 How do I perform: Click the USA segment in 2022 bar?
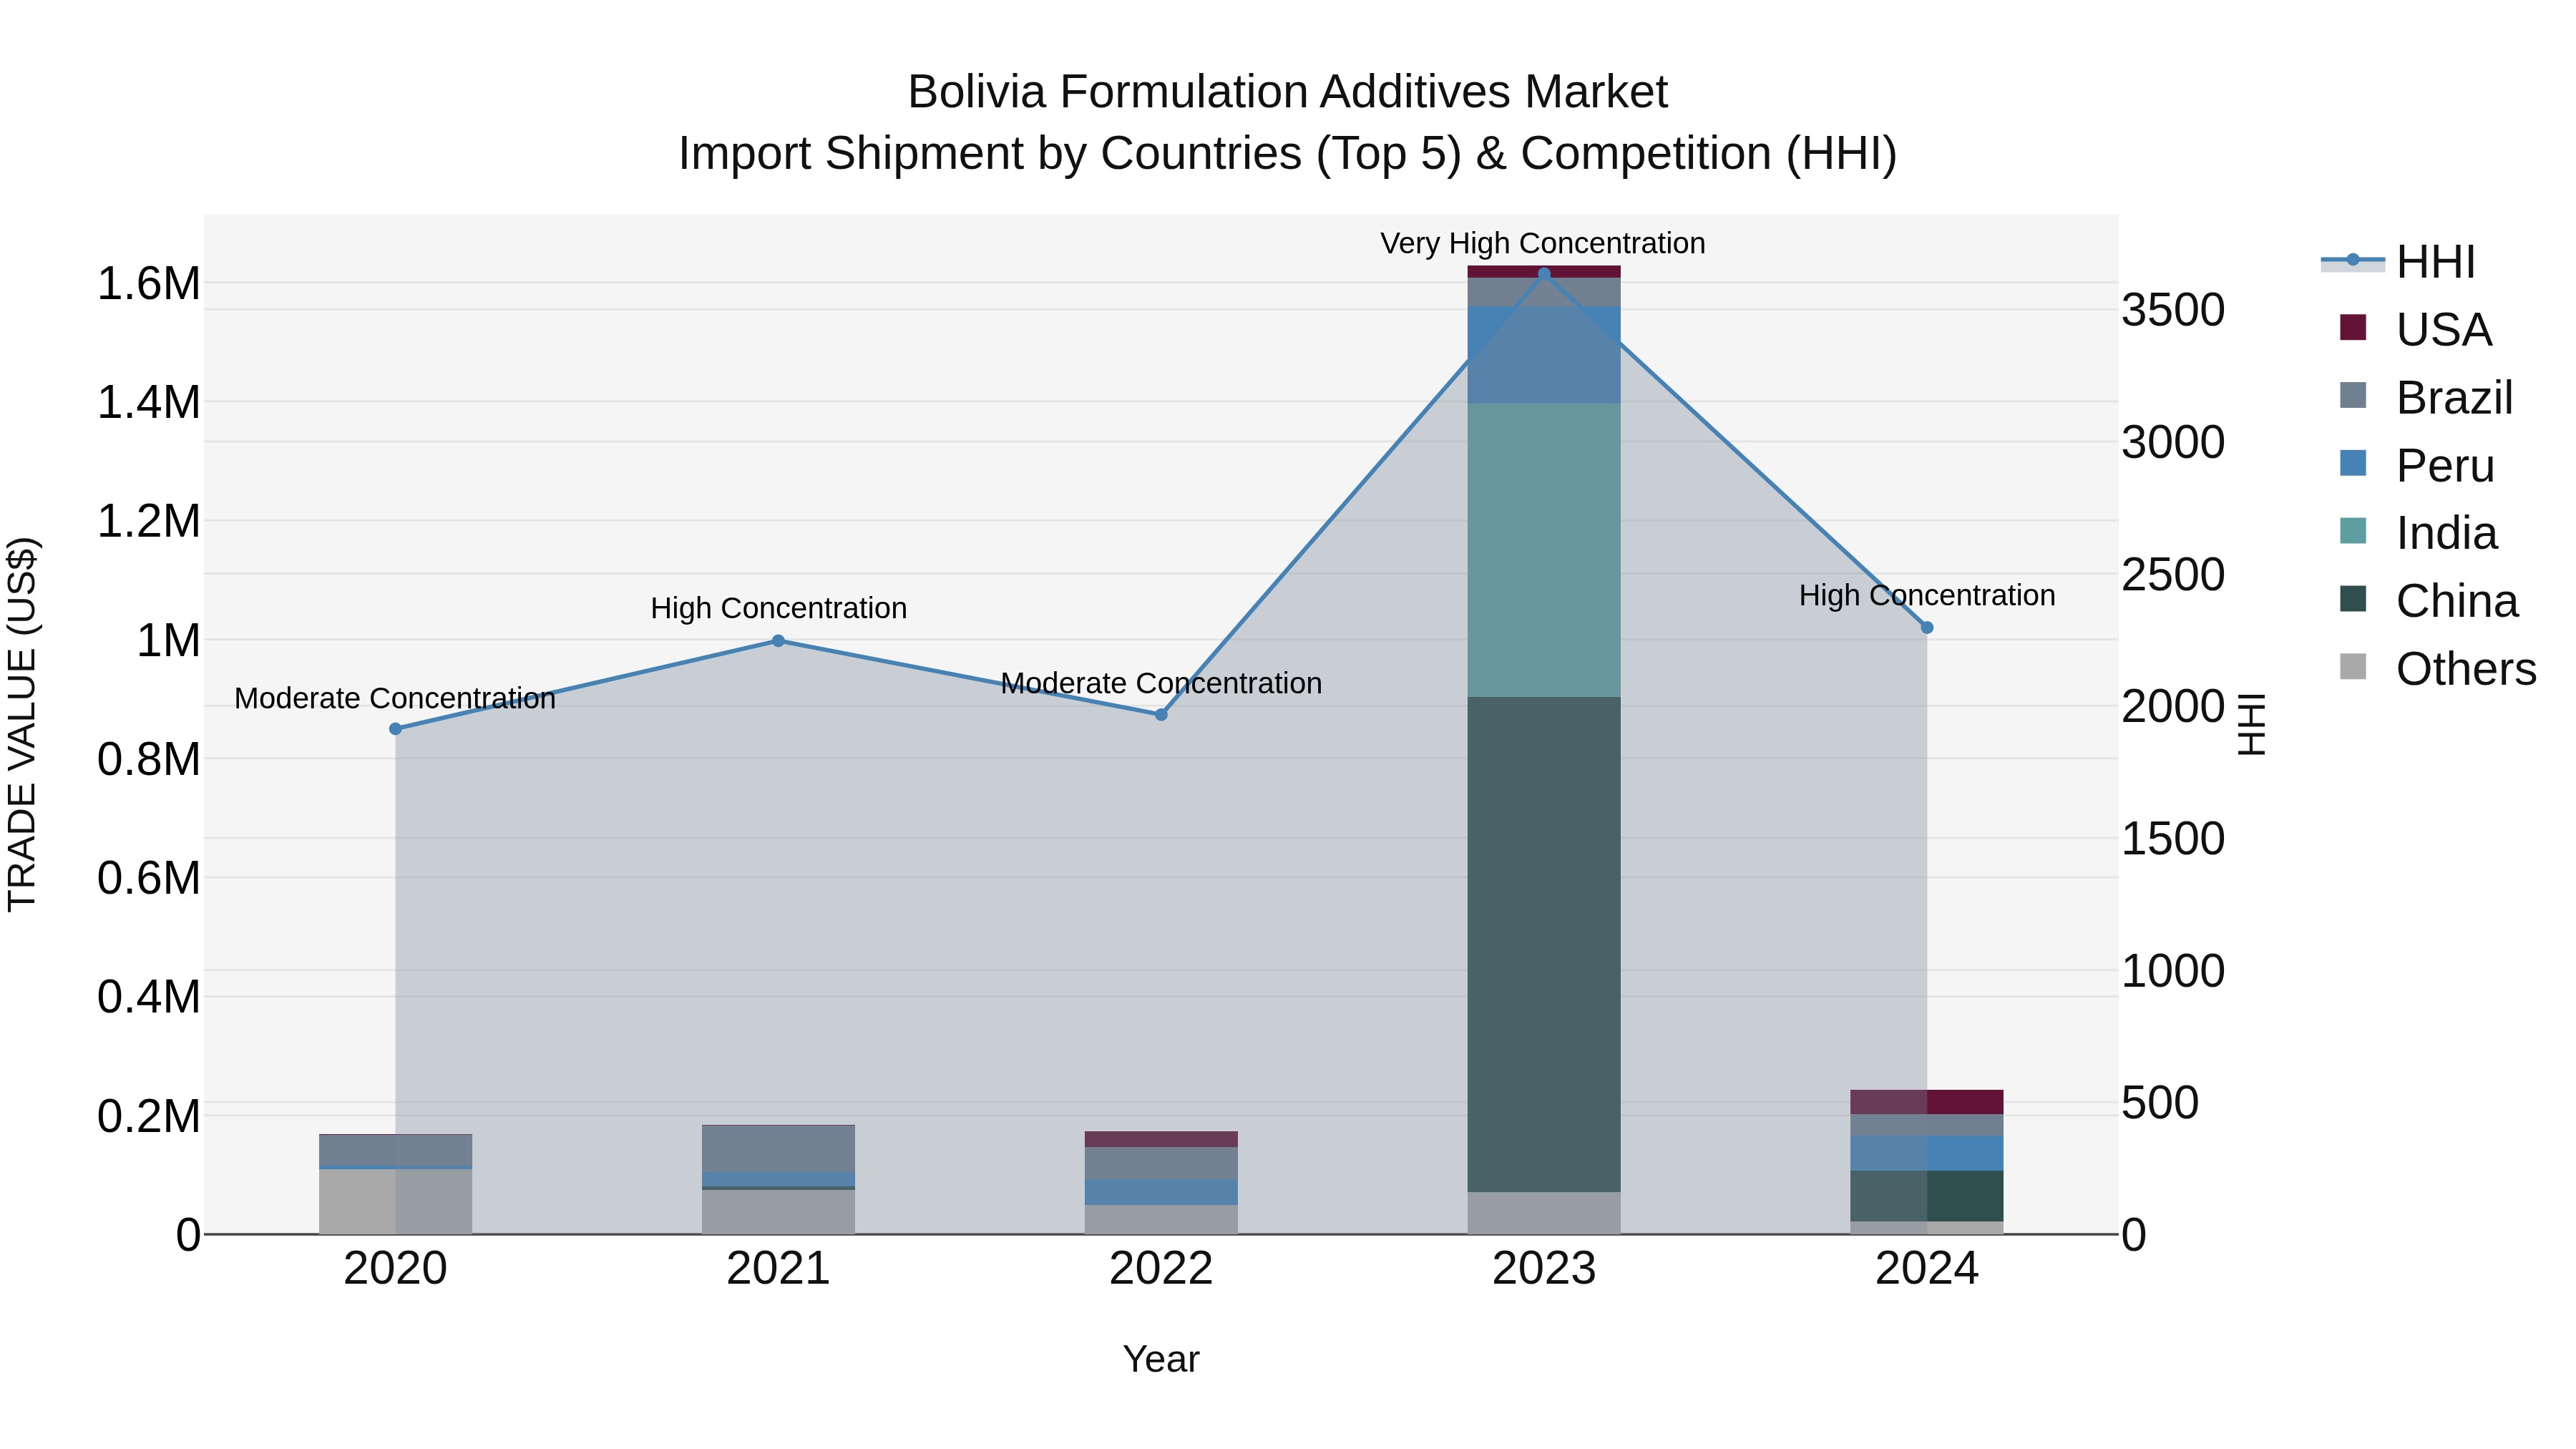1161,1140
